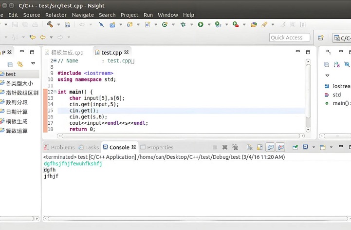Viewport: 351px width, 230px height.
Task: Click the Clear Console icon
Action: tap(249, 147)
